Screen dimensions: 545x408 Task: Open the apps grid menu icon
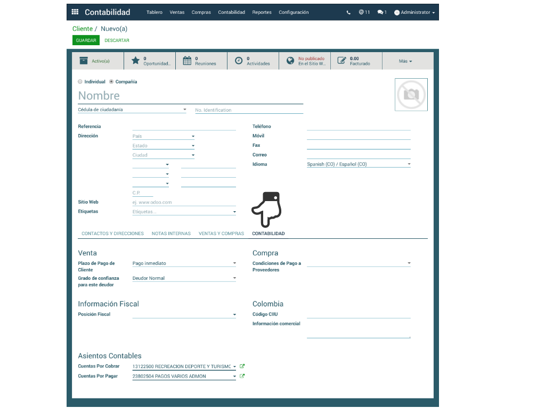pos(75,12)
